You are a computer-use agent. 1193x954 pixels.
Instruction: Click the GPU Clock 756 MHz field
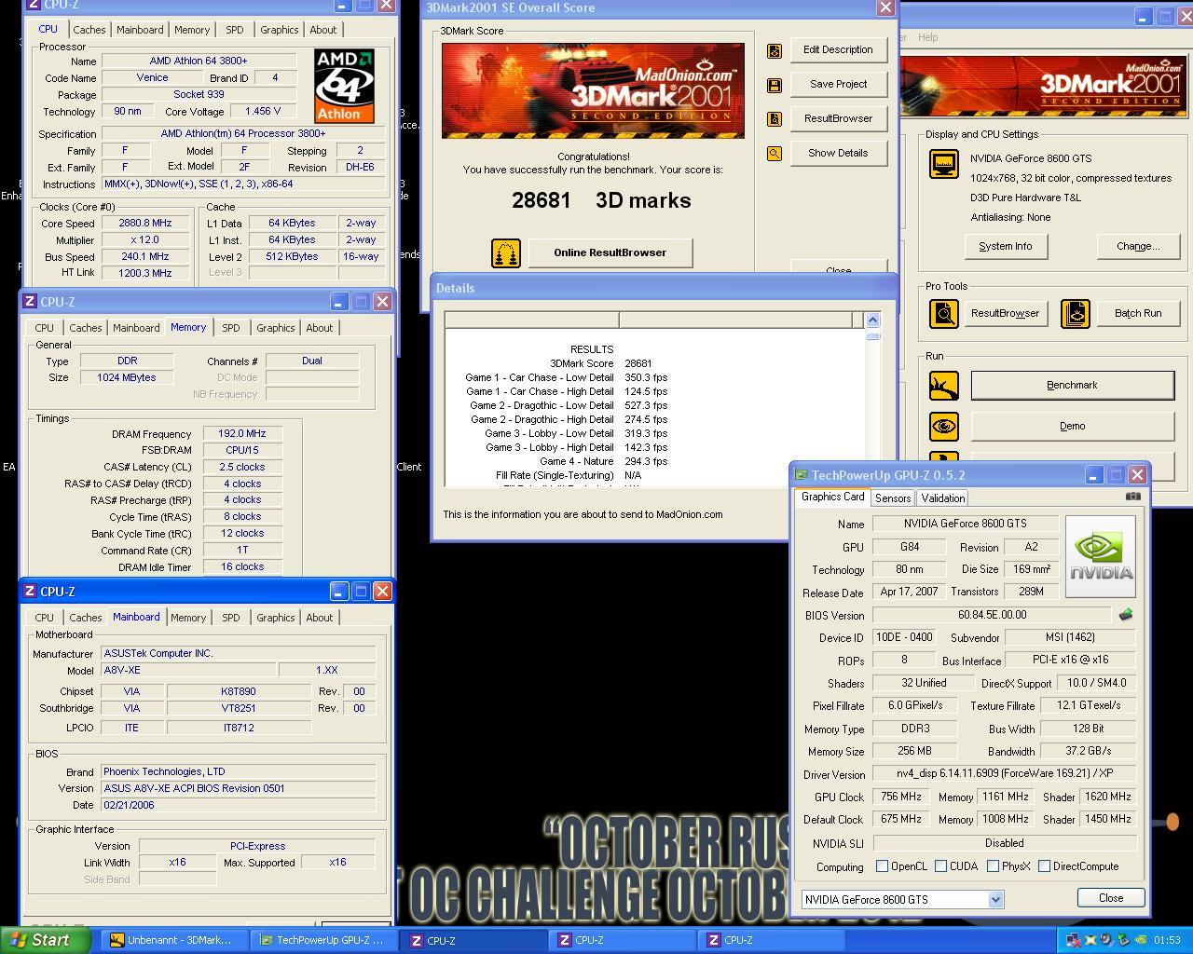tap(900, 797)
